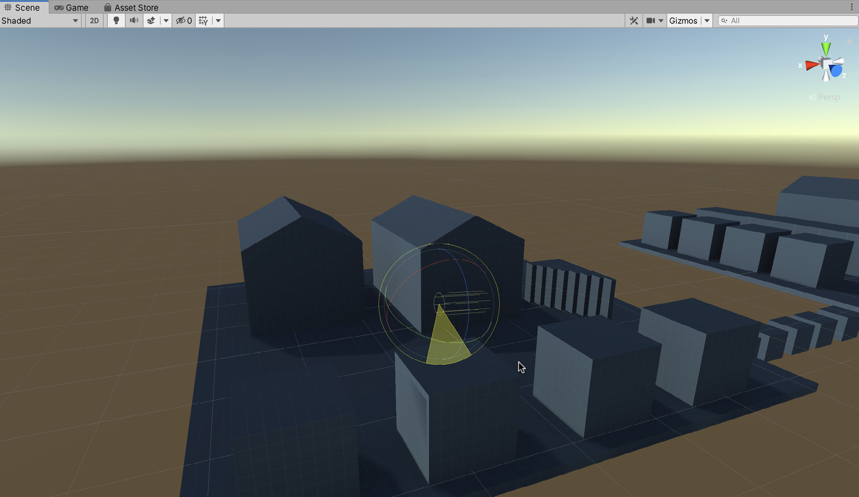Click the scene search field
This screenshot has height=497, width=859.
tap(788, 21)
